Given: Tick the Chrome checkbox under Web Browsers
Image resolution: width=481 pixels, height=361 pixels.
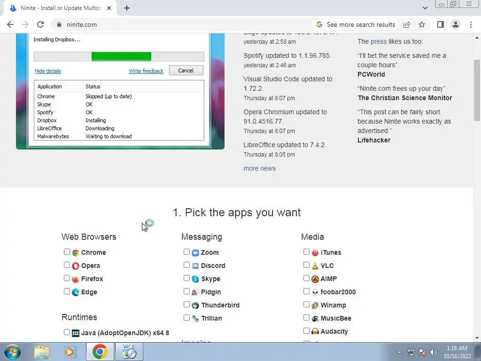Looking at the screenshot, I should click(x=67, y=252).
